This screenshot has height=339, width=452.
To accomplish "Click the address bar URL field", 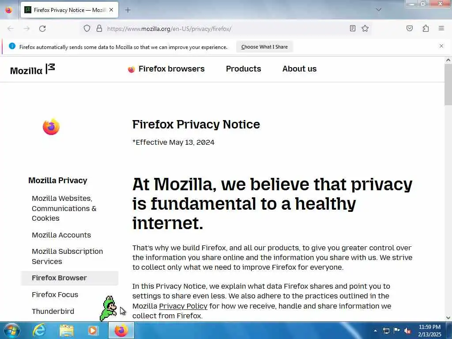I will coord(225,29).
